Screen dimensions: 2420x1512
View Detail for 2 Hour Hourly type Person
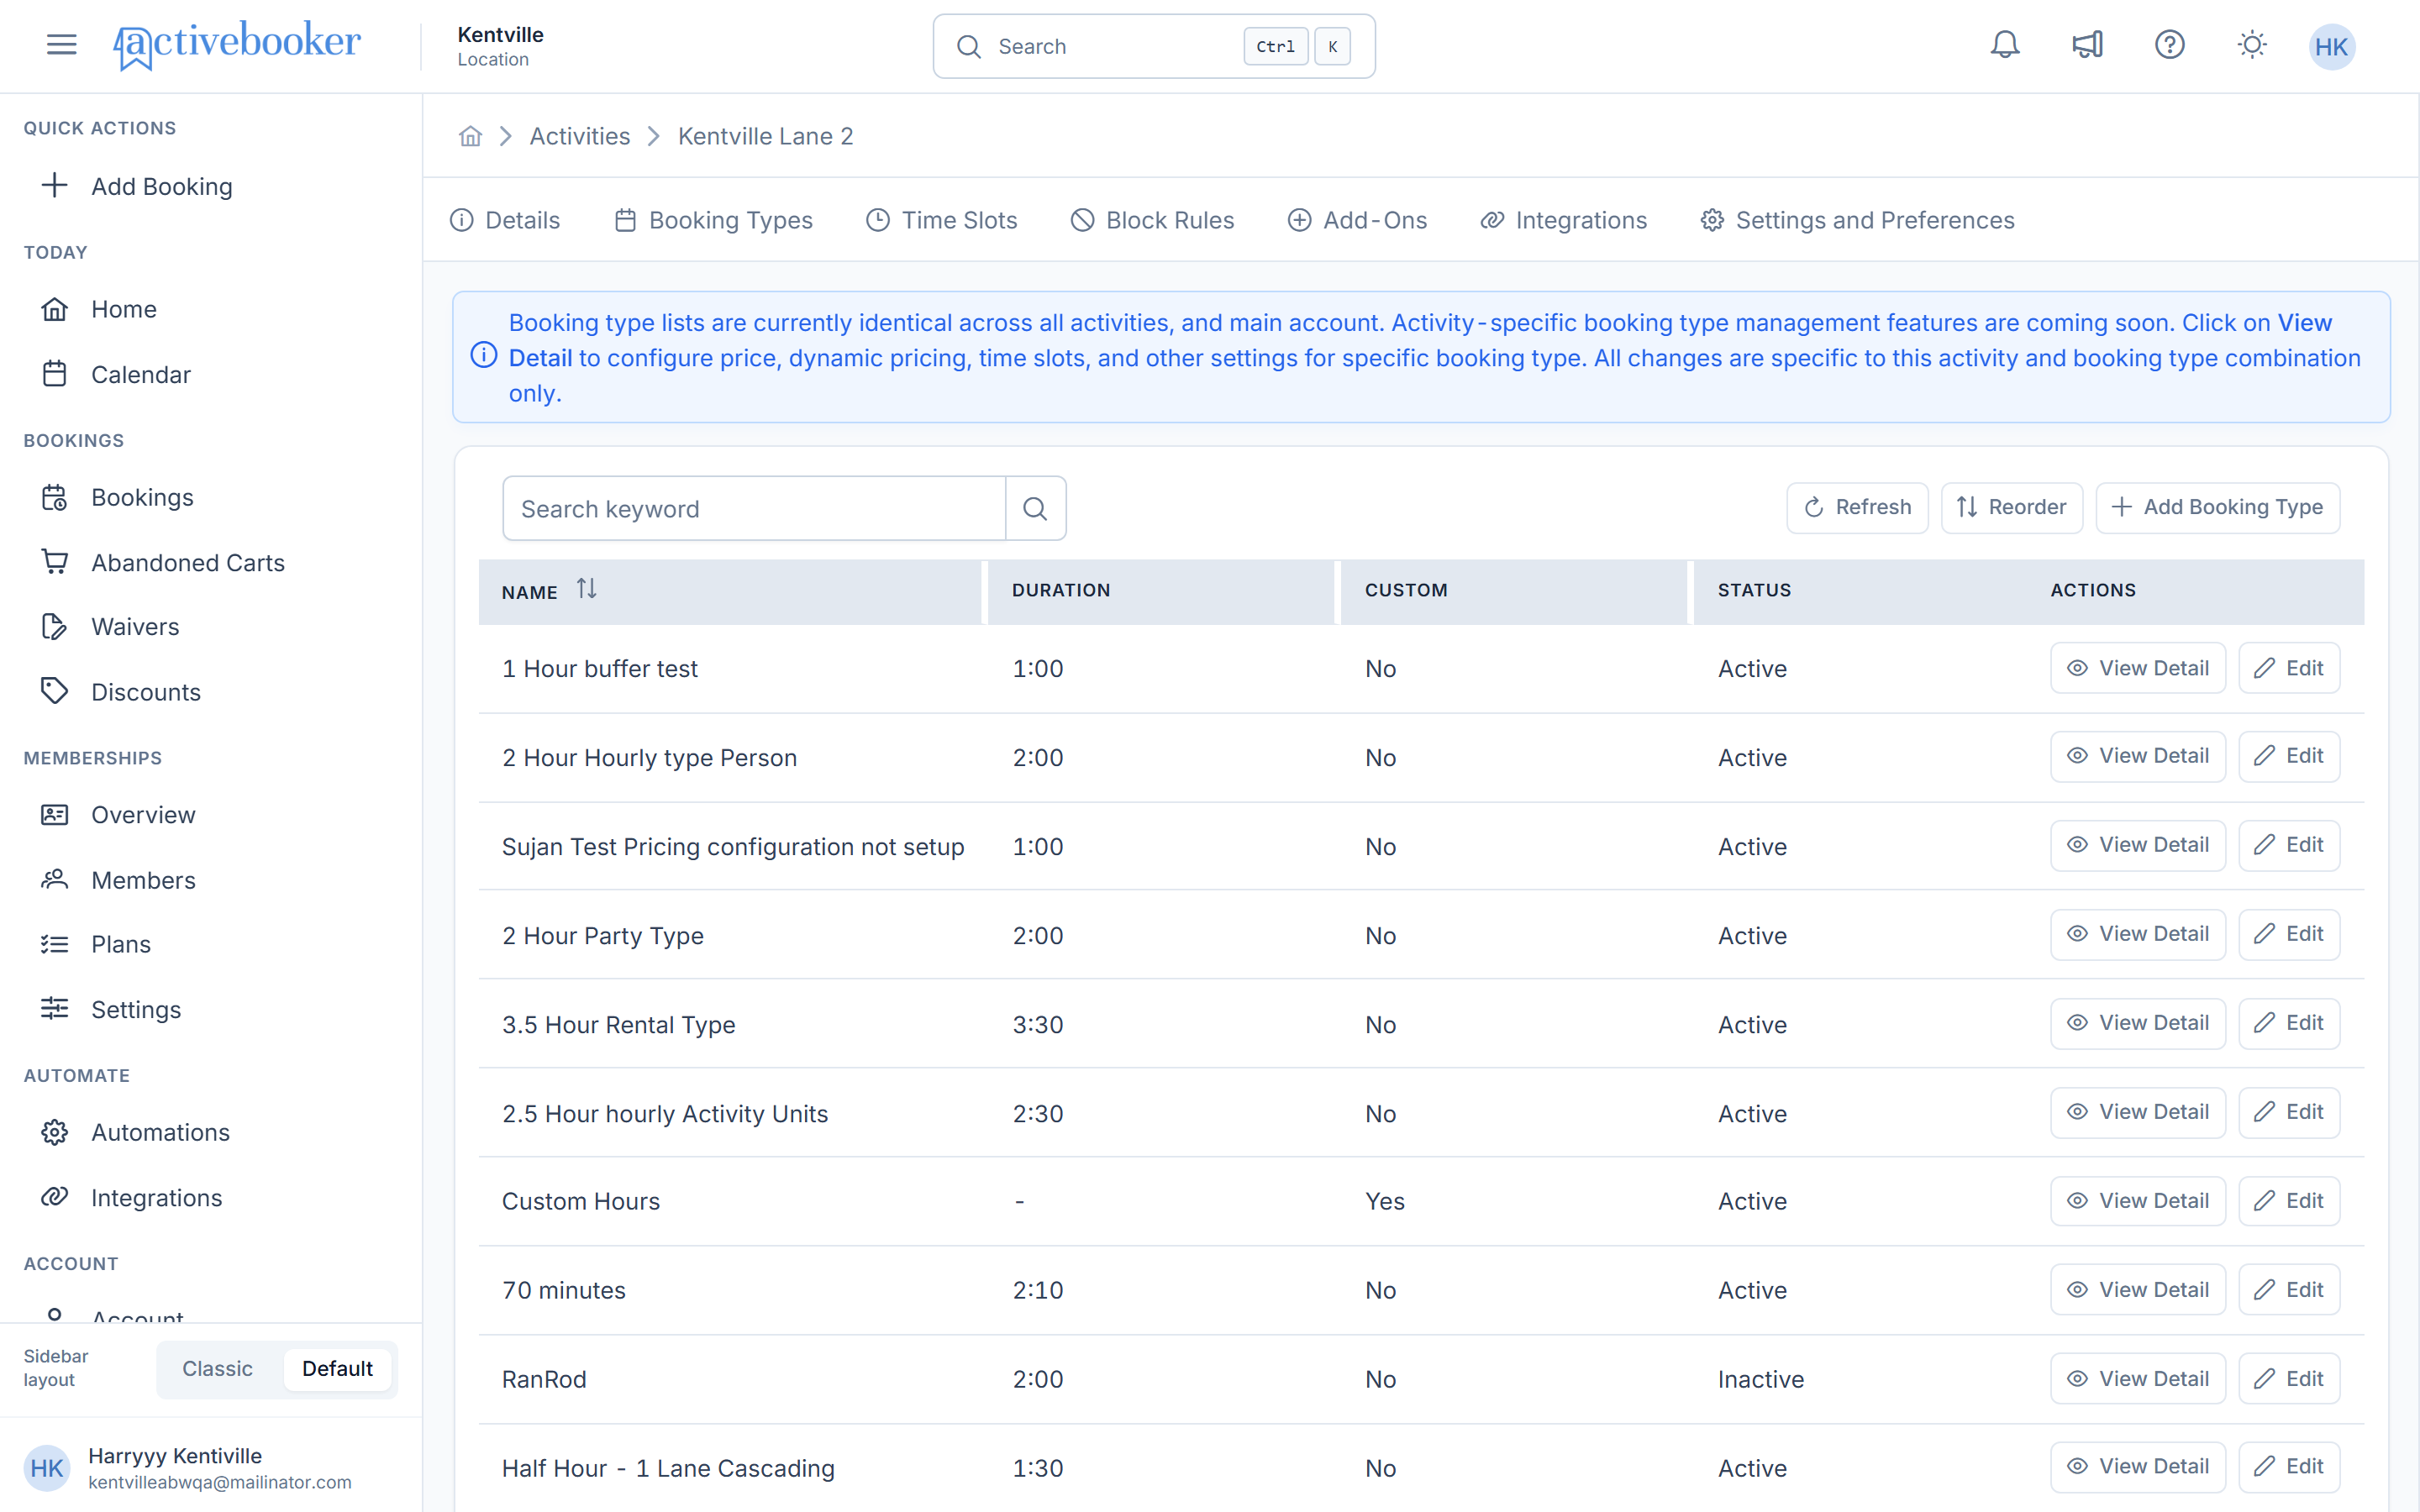click(x=2137, y=756)
